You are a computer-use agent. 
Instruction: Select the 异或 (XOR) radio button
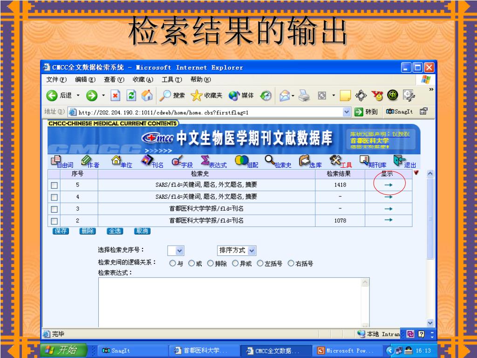click(235, 263)
